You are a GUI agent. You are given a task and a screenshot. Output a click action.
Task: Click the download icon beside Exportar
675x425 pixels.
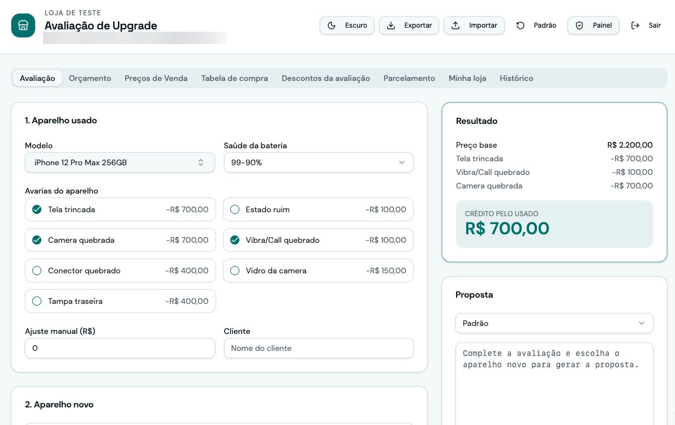tap(391, 25)
